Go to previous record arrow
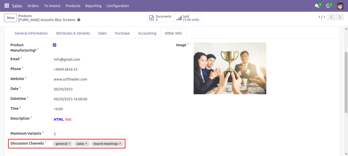 [331, 17]
